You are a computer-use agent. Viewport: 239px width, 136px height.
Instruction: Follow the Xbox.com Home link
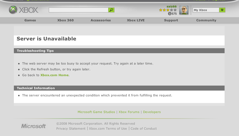(x=54, y=75)
